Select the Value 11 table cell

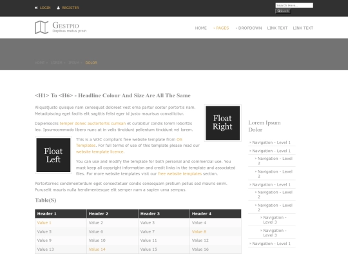pos(164,240)
